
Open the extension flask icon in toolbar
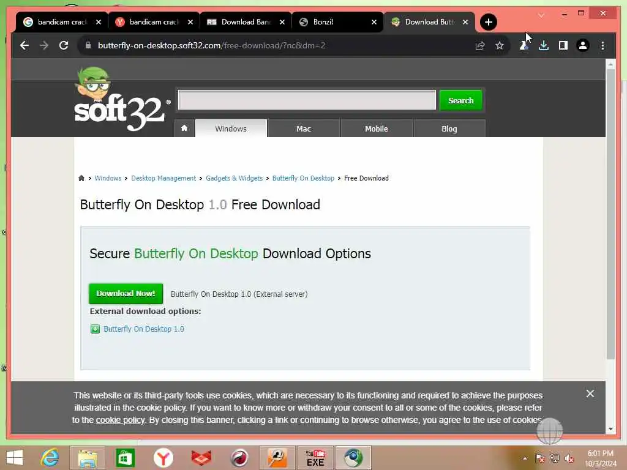point(524,45)
